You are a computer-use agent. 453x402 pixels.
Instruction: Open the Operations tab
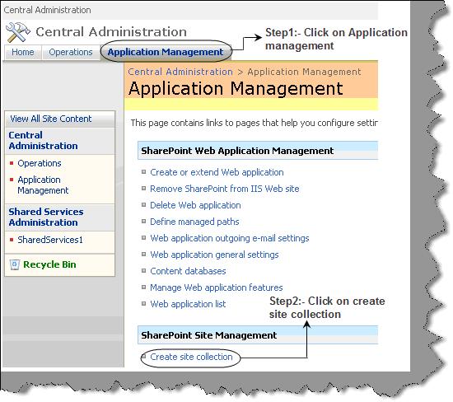pos(71,52)
